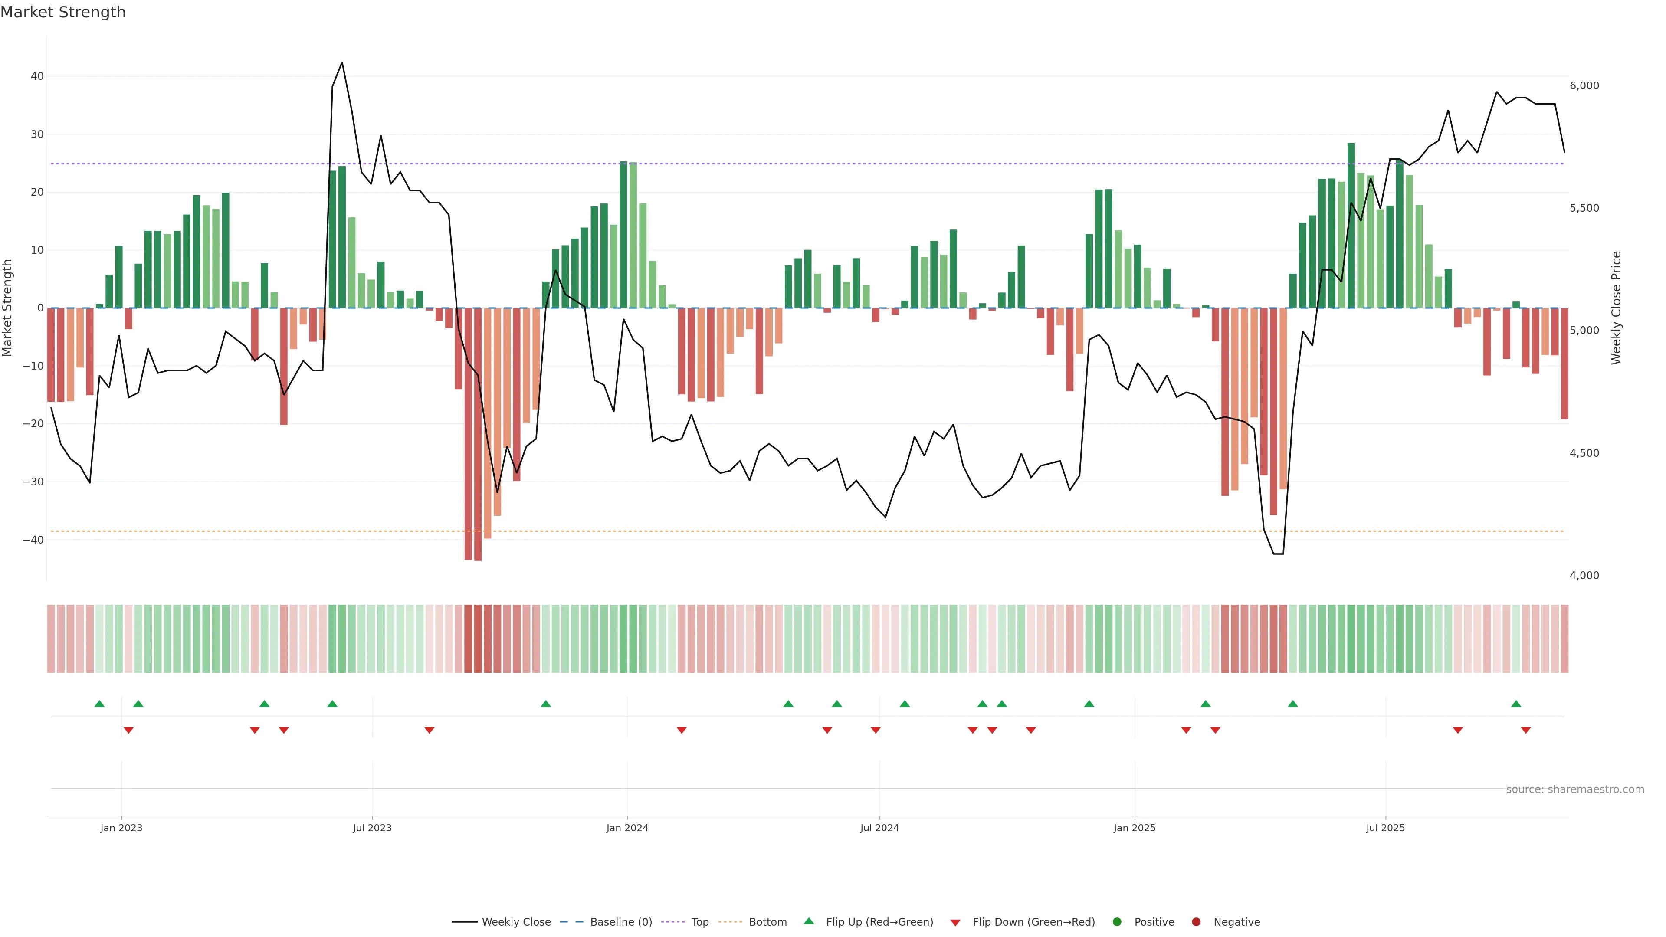1666x937 pixels.
Task: Click the Positive green circle legend icon
Action: [x=1117, y=922]
